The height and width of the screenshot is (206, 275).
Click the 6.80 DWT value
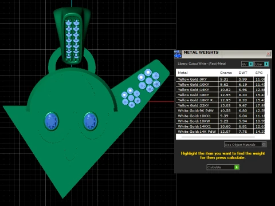click(x=243, y=110)
